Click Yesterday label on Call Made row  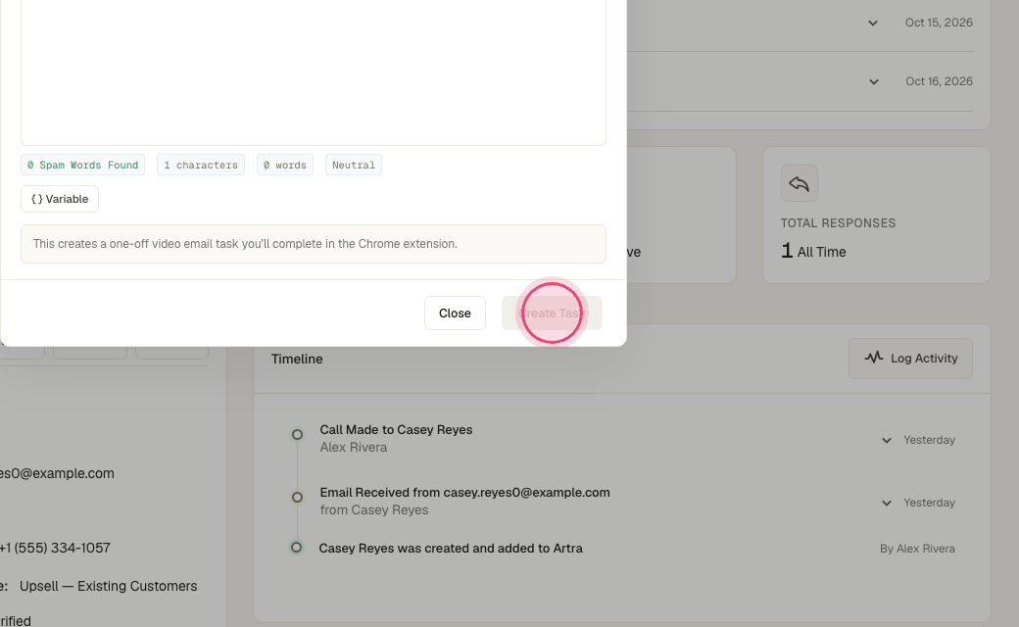point(929,440)
